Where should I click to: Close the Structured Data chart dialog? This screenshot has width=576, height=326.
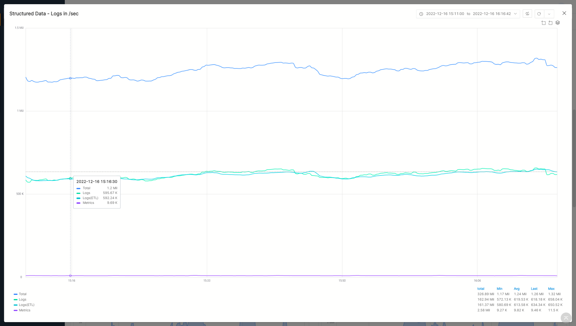(x=564, y=13)
